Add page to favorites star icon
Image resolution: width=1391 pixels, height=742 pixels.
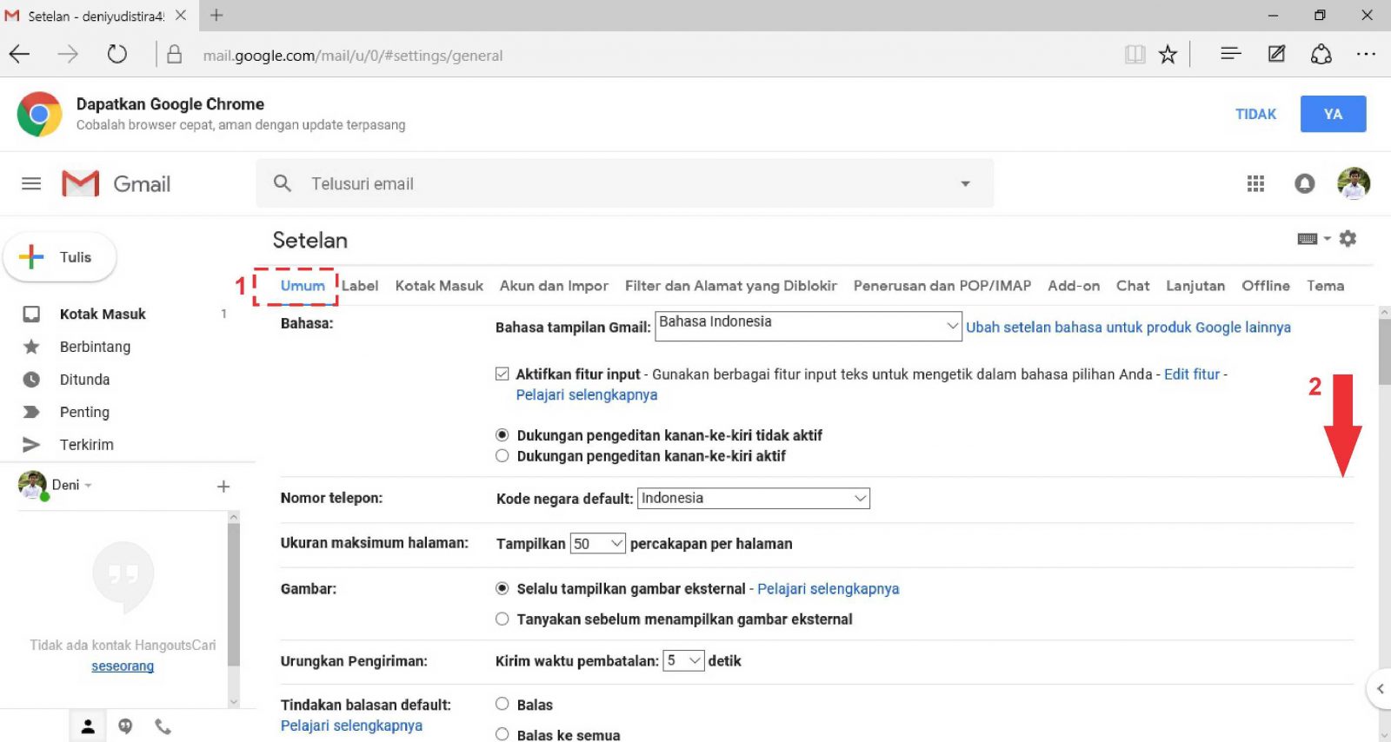click(1168, 55)
